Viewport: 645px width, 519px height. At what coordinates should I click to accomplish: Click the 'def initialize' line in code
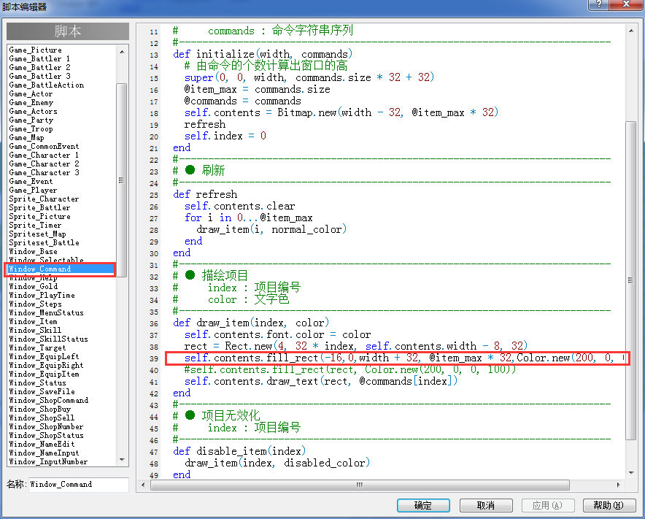(x=263, y=54)
